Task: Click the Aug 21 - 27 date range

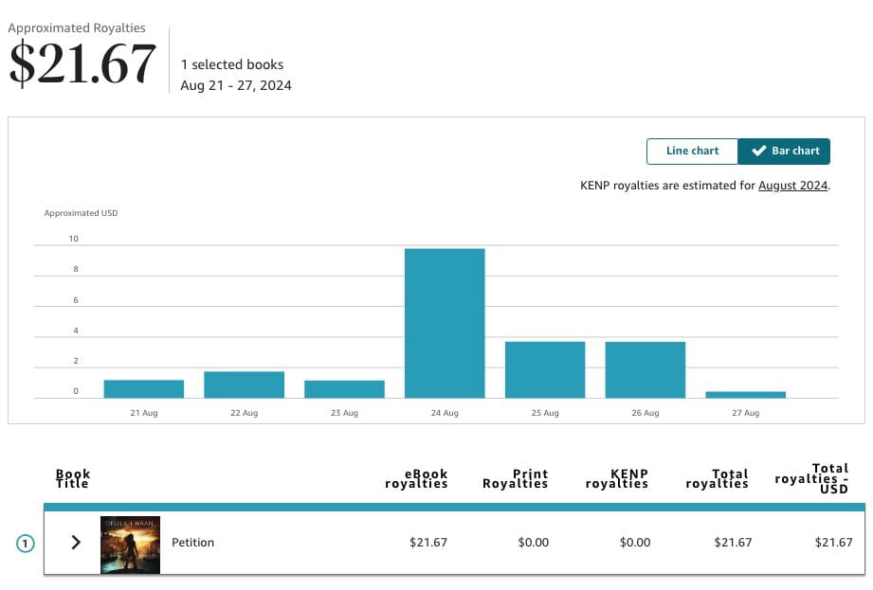Action: pos(238,85)
